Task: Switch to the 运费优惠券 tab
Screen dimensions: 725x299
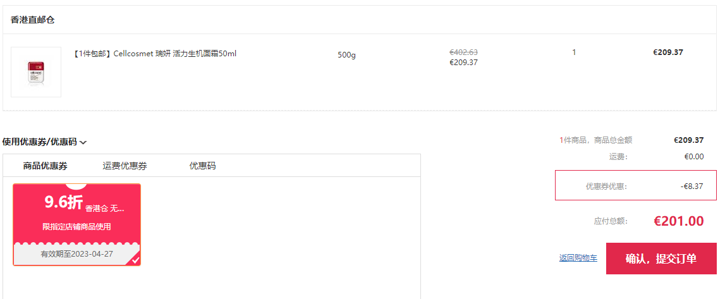Action: pyautogui.click(x=125, y=166)
